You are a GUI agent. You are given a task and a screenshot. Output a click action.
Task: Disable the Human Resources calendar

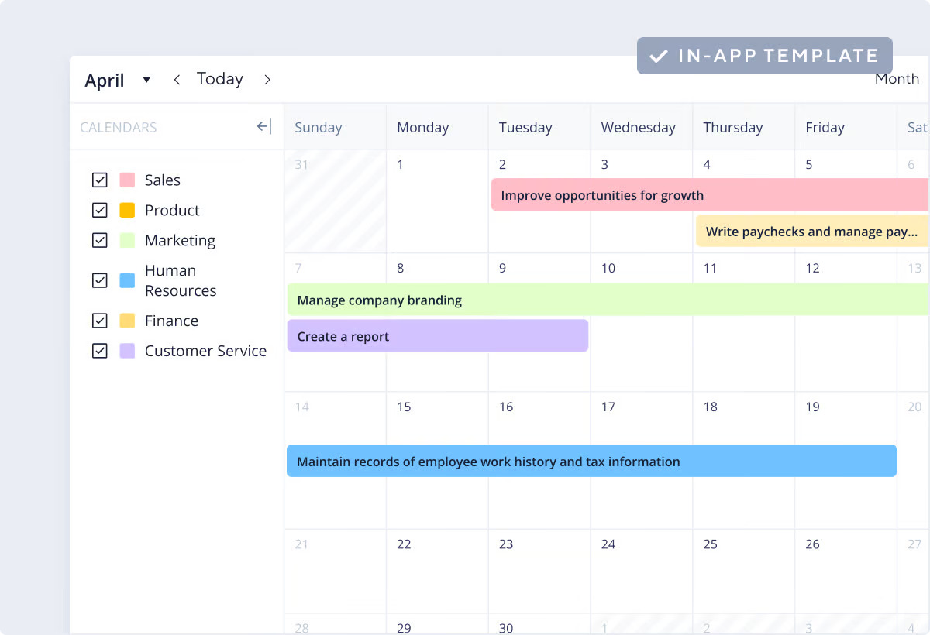(100, 280)
